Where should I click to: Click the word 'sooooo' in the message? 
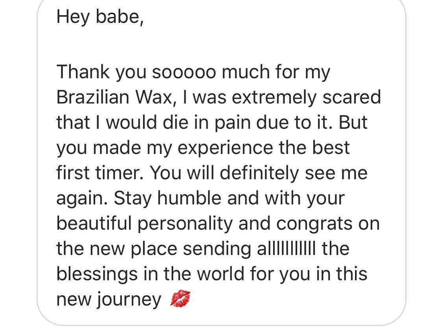pyautogui.click(x=184, y=72)
